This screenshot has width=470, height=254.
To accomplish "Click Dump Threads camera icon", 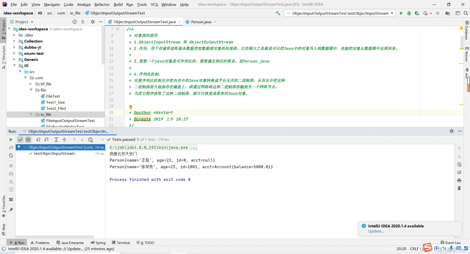I will 11,174.
